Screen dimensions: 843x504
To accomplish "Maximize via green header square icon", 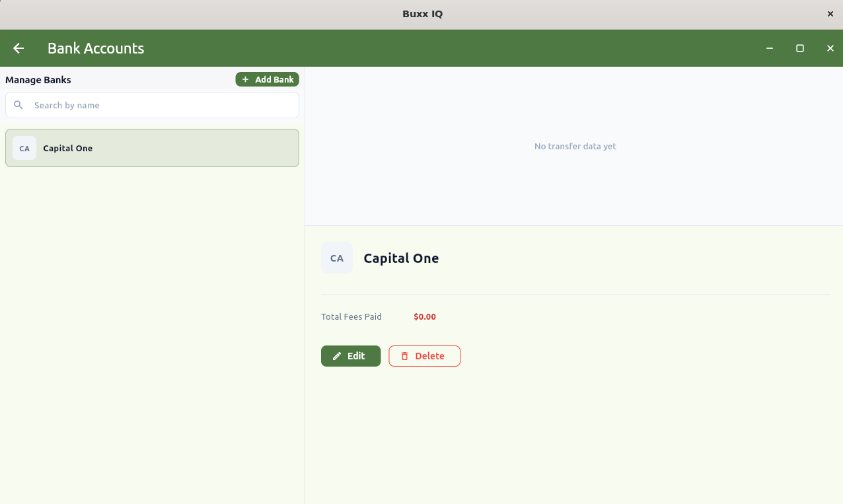I will click(800, 48).
